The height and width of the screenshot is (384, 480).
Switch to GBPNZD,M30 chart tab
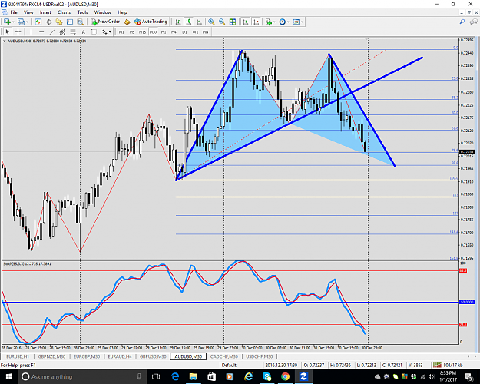pos(51,356)
